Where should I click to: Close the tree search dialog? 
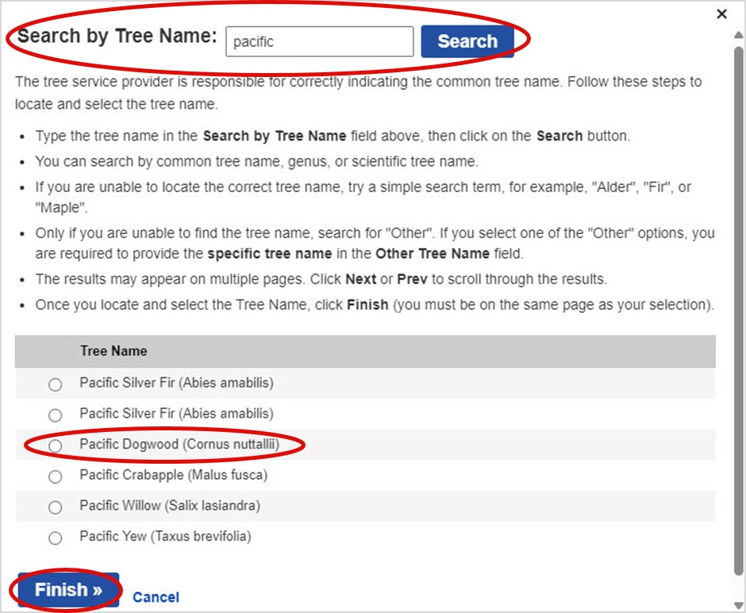point(721,13)
